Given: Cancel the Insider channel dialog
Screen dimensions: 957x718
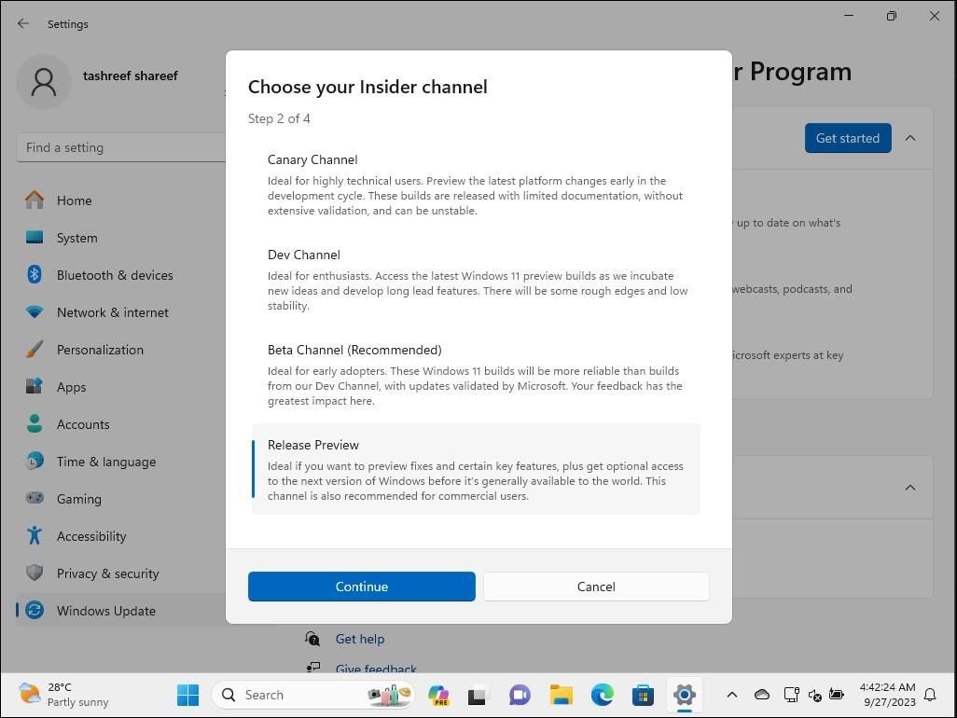Looking at the screenshot, I should (596, 587).
